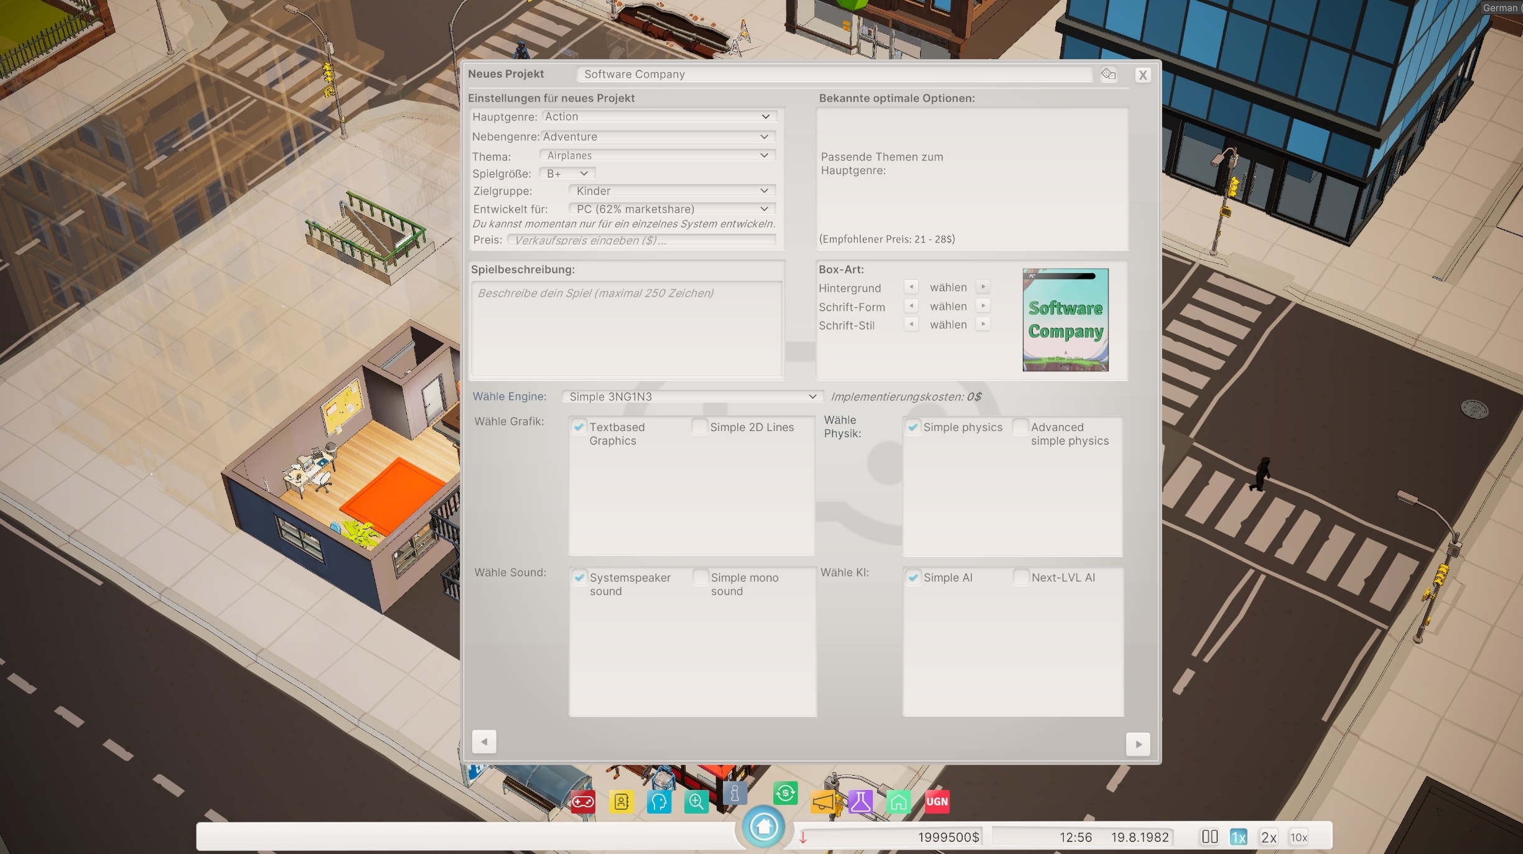Image resolution: width=1523 pixels, height=854 pixels.
Task: Open the green finance dollar icon
Action: coord(785,793)
